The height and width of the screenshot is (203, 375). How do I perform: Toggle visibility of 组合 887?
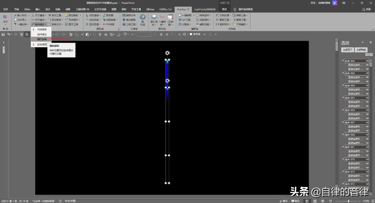coord(367,122)
